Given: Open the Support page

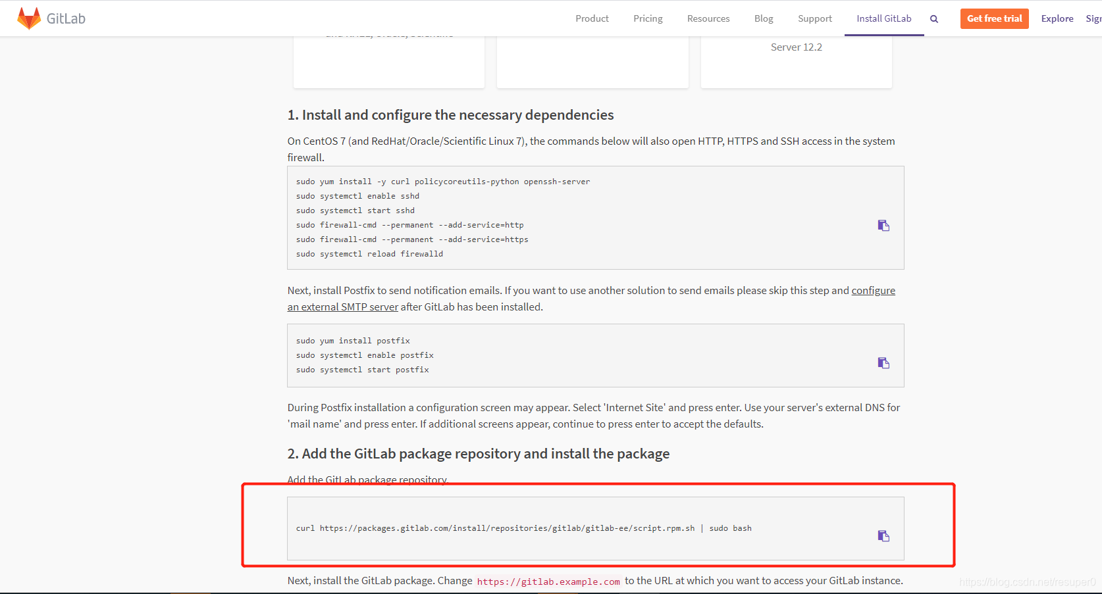Looking at the screenshot, I should pyautogui.click(x=815, y=18).
